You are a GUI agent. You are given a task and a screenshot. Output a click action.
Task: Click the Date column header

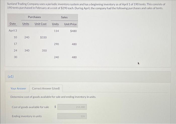(13, 24)
